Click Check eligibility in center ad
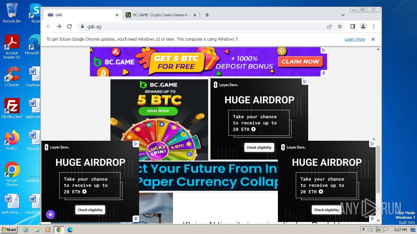 pyautogui.click(x=259, y=148)
